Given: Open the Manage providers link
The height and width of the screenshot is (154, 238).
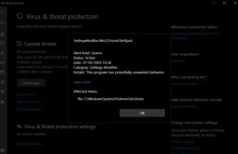Looking at the screenshot, I should [185, 84].
